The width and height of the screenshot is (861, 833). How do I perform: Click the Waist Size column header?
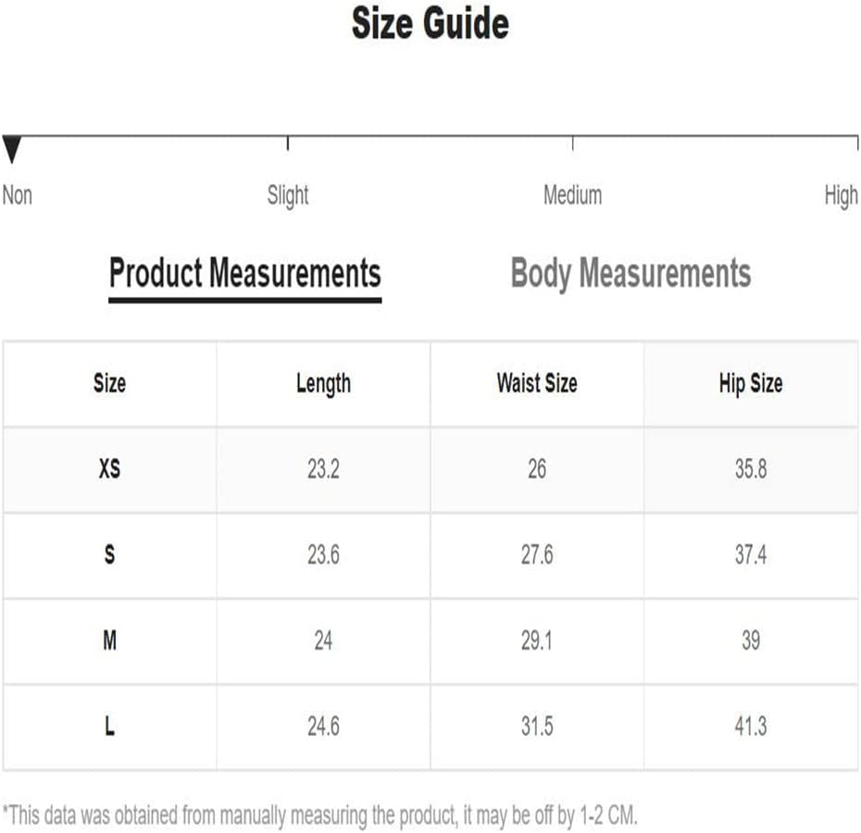(x=537, y=383)
